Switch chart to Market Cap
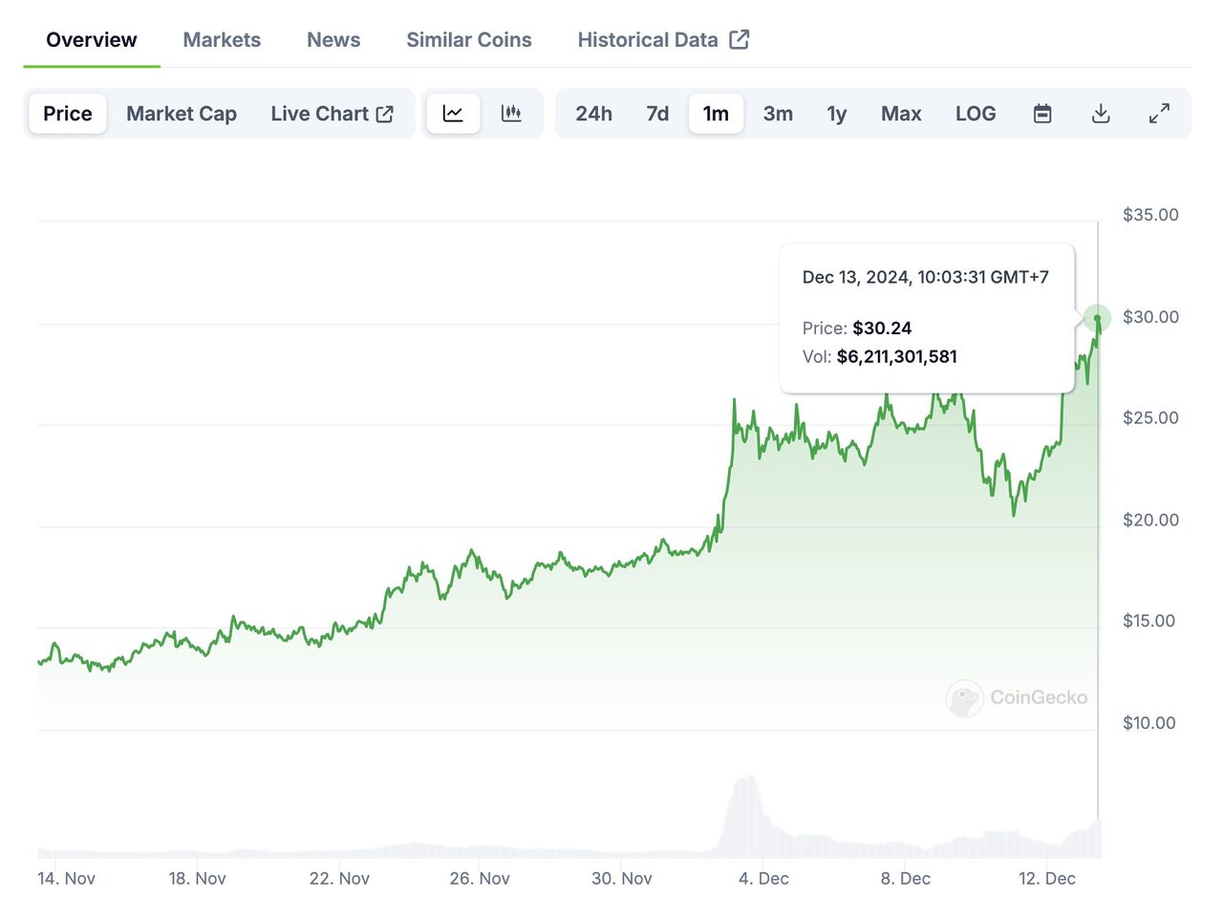Viewport: 1223px width, 917px height. pos(182,114)
